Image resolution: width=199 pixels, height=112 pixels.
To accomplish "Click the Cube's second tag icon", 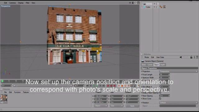I will (x=164, y=7).
